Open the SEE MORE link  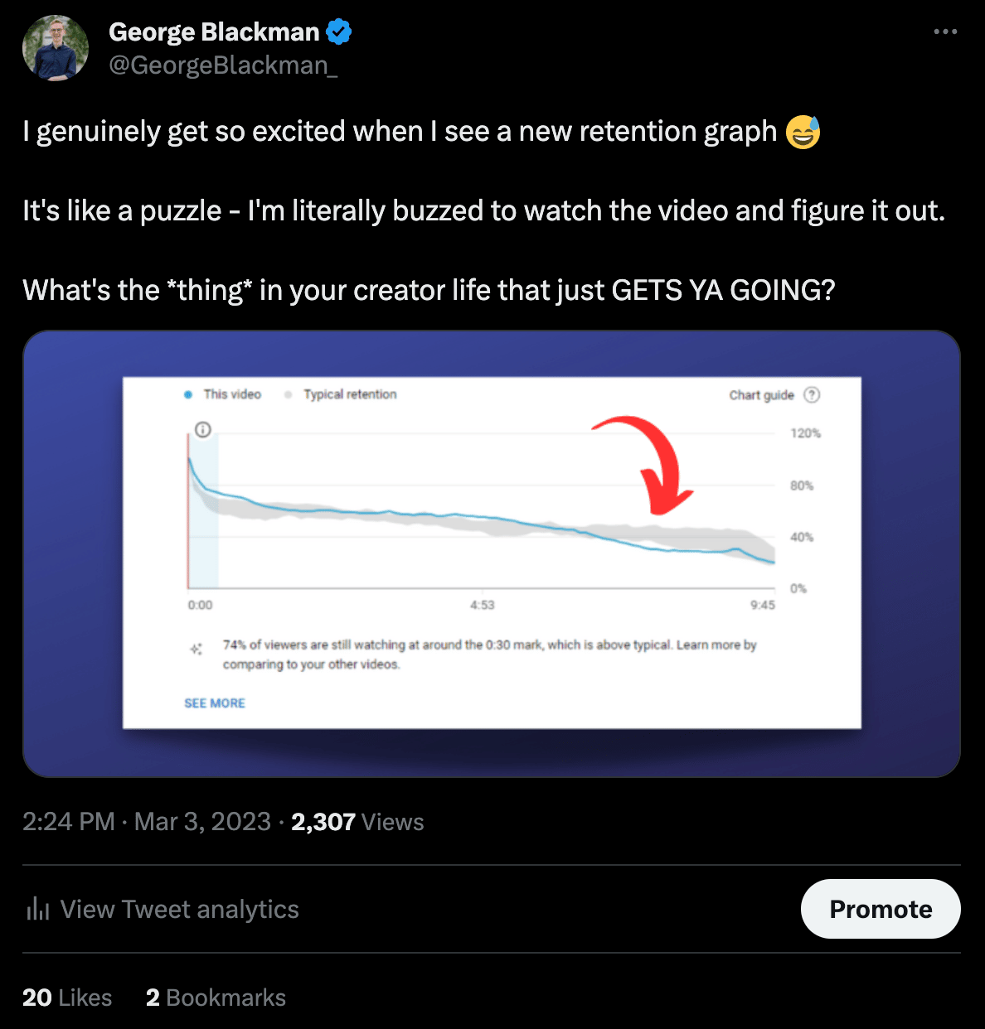tap(215, 703)
